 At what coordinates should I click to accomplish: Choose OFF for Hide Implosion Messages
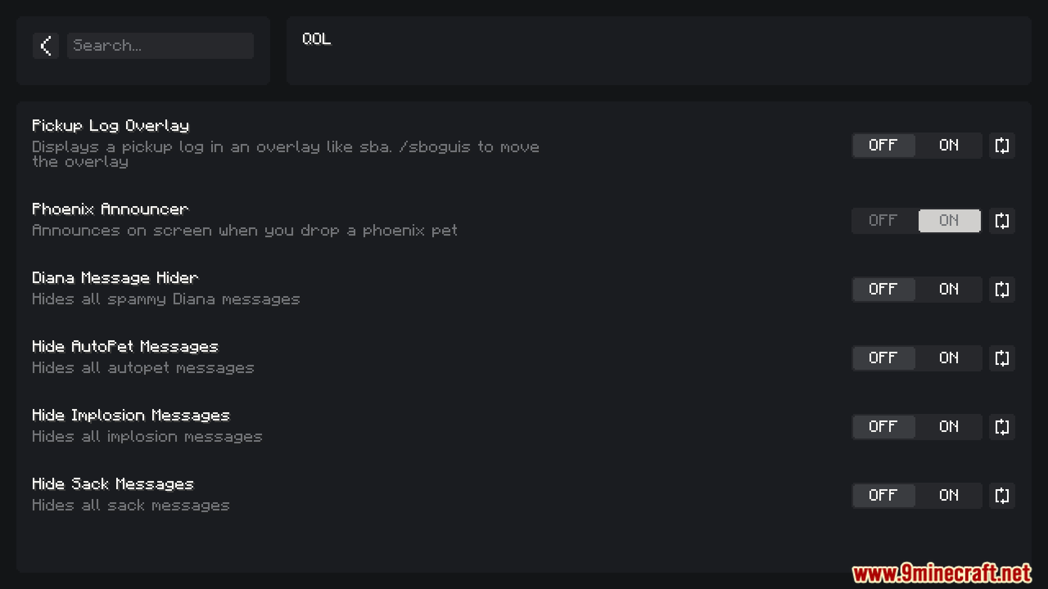[883, 427]
